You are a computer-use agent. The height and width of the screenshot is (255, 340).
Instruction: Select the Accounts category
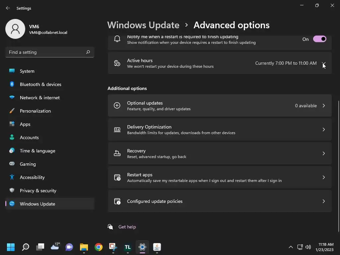[x=50, y=137]
